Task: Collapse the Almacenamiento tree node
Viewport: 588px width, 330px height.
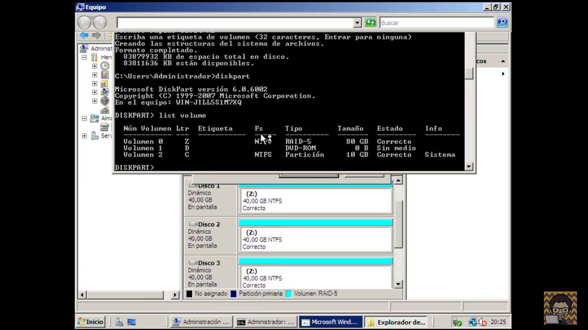Action: [85, 118]
